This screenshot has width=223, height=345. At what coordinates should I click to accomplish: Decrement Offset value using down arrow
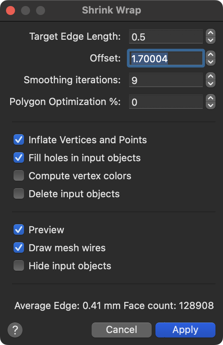coord(211,61)
